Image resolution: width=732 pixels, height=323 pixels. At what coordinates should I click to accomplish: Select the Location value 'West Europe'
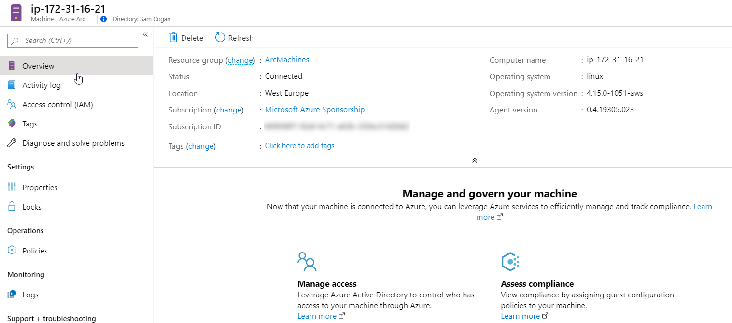coord(287,93)
